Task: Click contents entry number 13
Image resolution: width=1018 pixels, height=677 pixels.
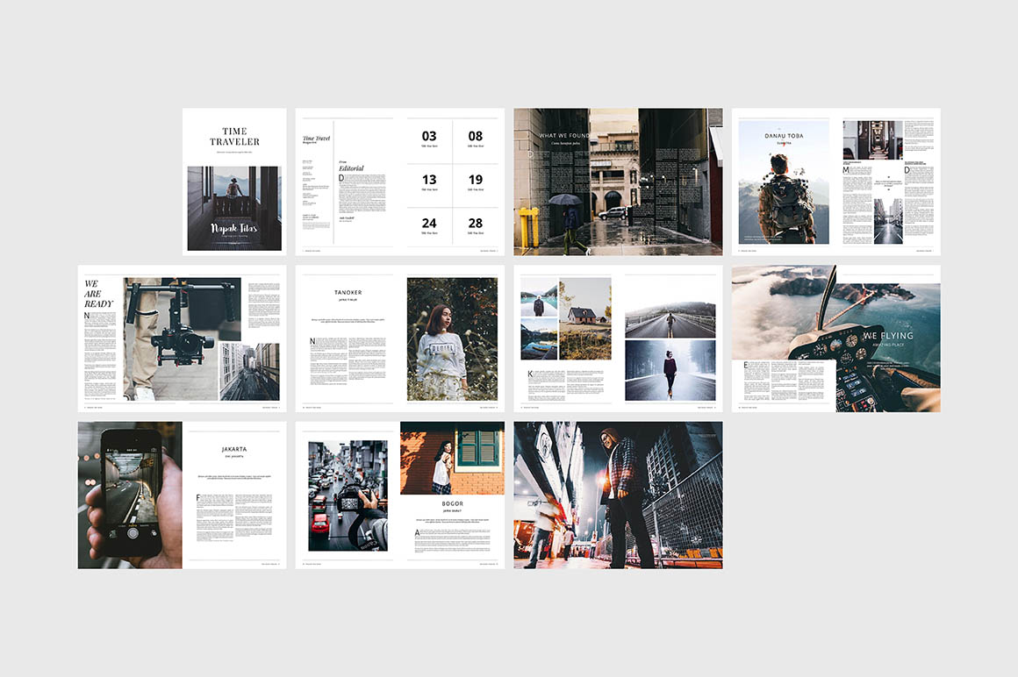Action: click(x=429, y=180)
